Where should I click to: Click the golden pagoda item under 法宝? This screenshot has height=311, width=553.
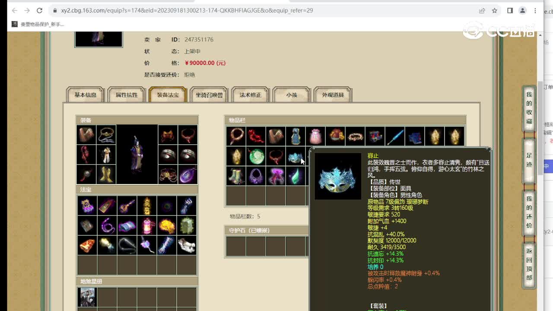(x=147, y=206)
